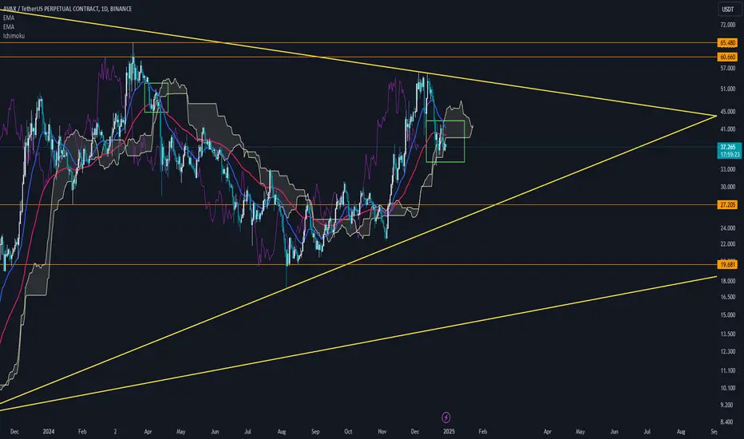744x439 pixels.
Task: Click the Nov label on time axis
Action: pyautogui.click(x=382, y=432)
